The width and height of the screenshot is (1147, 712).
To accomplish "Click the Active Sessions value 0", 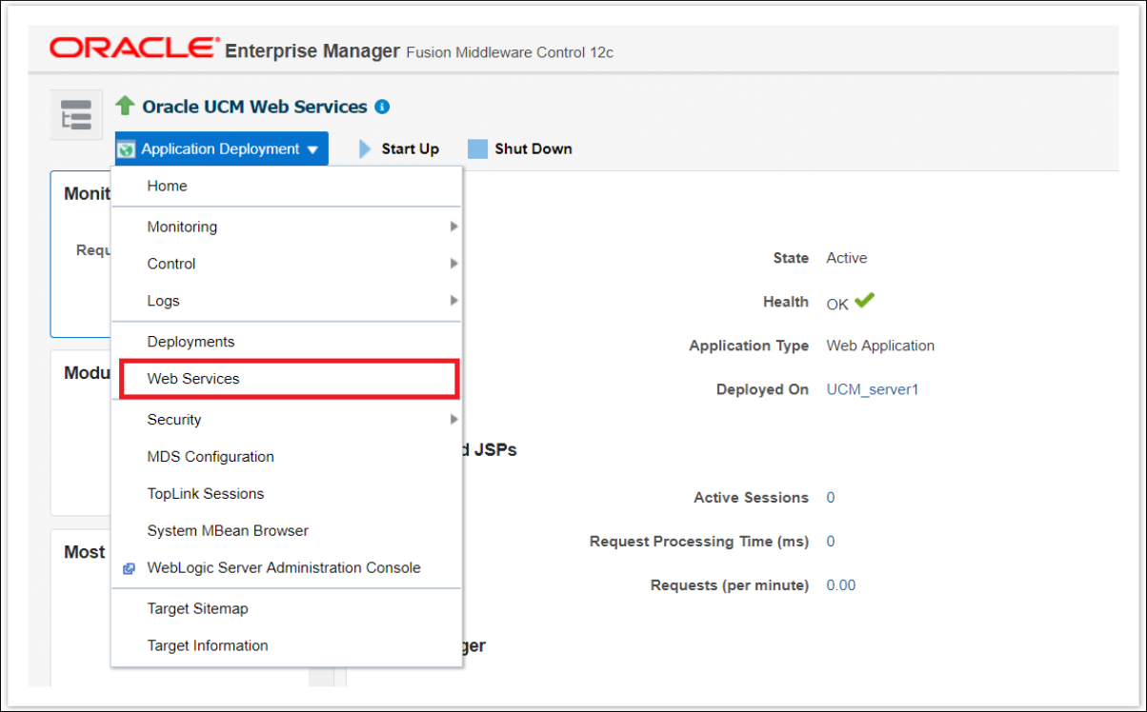I will [831, 498].
